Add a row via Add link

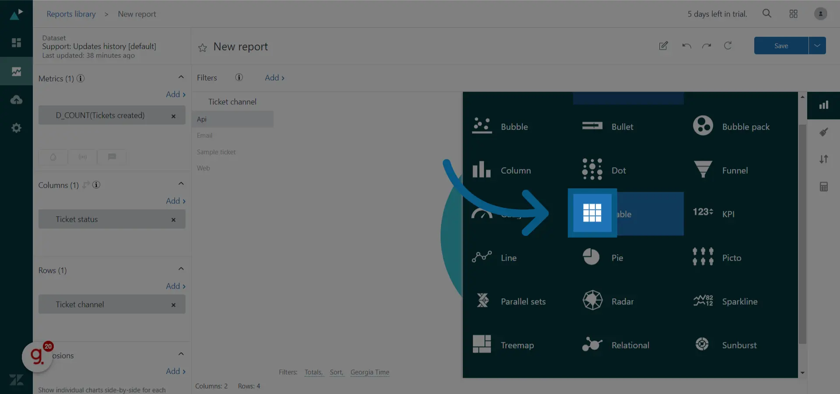point(176,286)
